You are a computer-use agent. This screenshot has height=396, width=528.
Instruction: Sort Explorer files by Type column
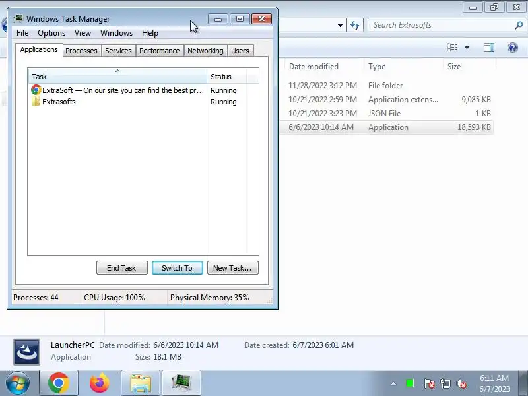pyautogui.click(x=403, y=67)
